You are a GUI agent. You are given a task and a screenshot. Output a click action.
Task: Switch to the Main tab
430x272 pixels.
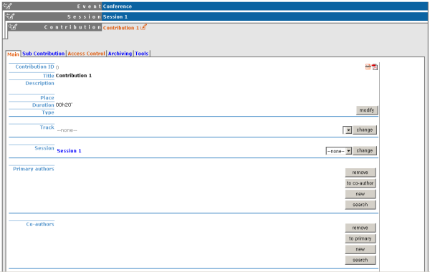13,54
